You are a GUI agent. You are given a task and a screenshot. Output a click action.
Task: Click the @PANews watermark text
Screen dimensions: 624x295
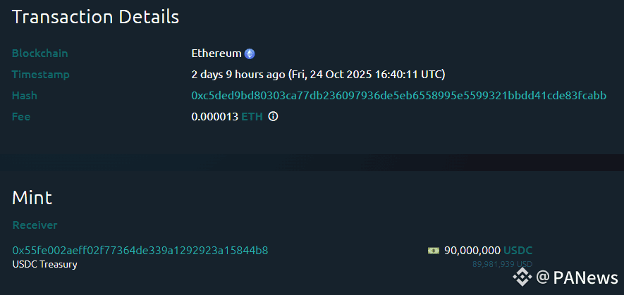click(x=577, y=277)
